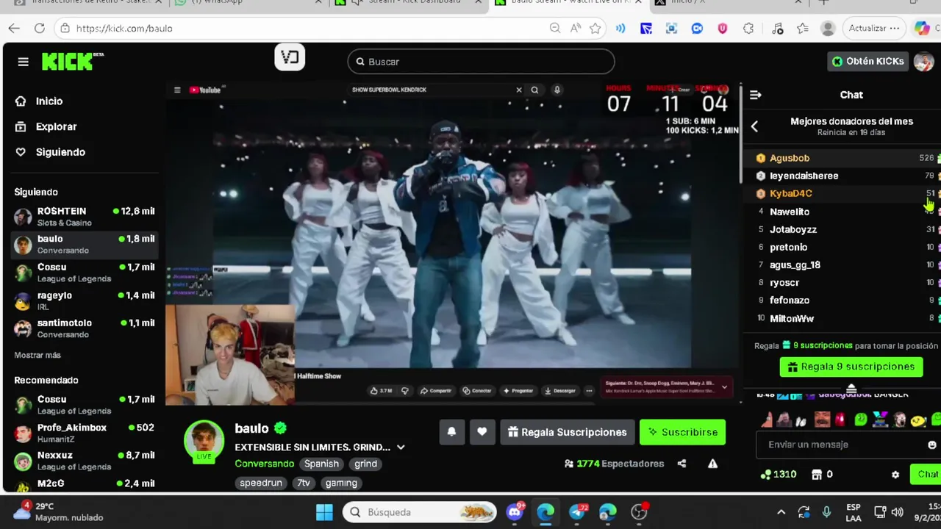Open Profe_Akimbox recommended channel

(85, 433)
